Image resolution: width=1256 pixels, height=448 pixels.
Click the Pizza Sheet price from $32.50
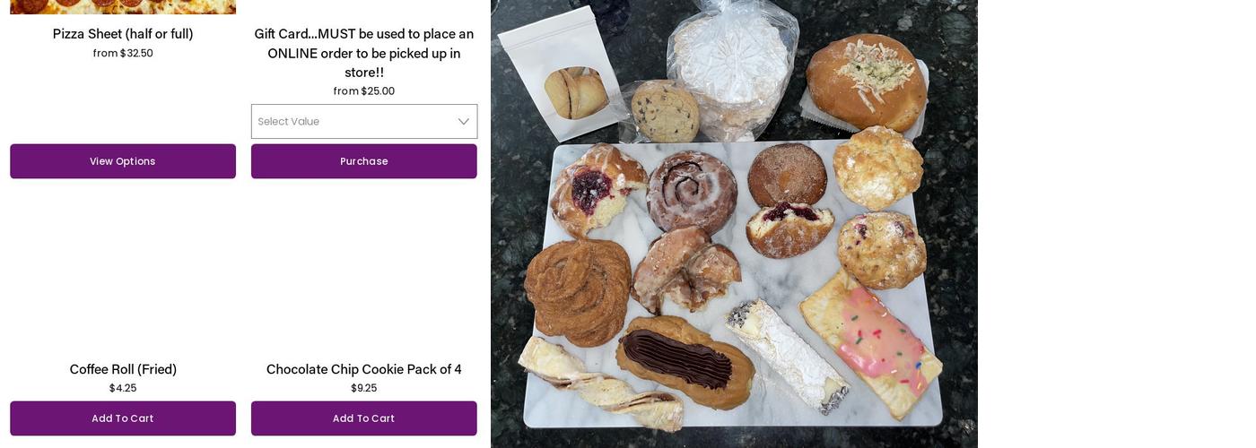point(123,53)
